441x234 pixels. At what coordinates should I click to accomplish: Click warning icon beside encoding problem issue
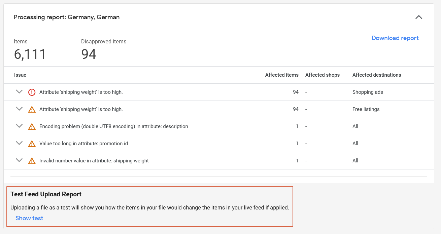point(32,126)
